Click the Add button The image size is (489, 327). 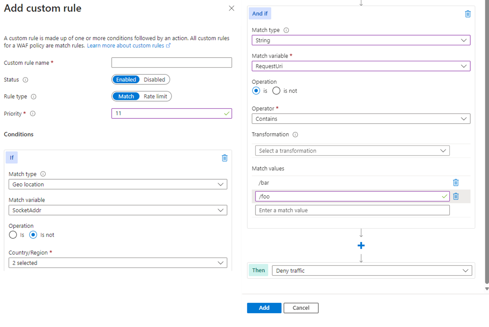[x=264, y=308]
